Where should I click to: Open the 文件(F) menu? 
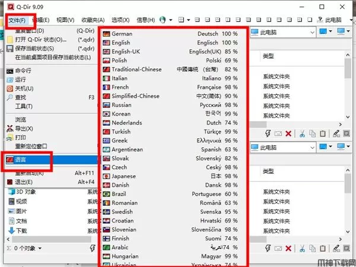[17, 20]
